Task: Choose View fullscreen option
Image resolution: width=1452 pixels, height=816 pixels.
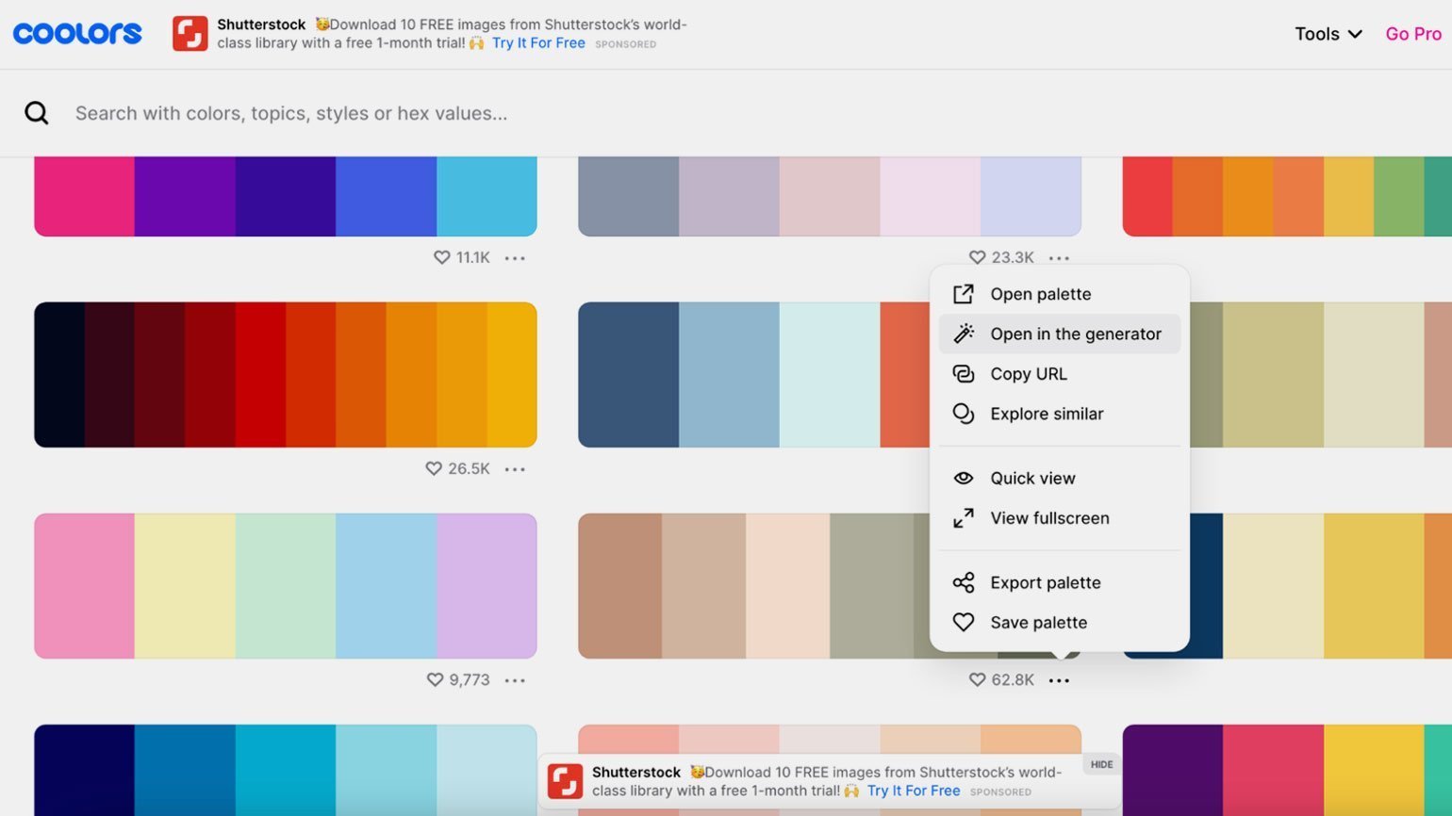Action: [1059, 518]
